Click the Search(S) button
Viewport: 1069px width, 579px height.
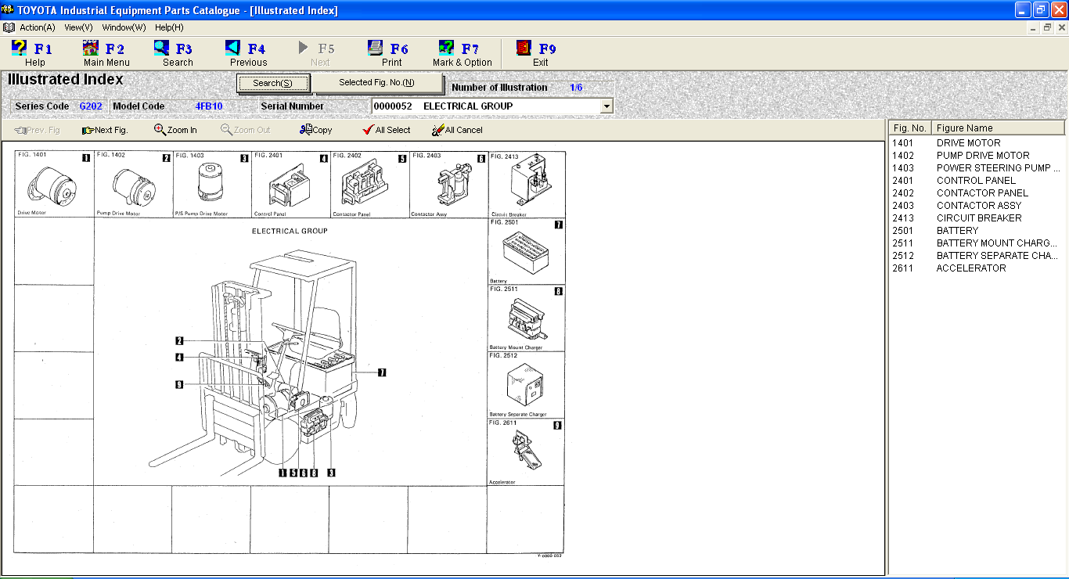pos(273,83)
